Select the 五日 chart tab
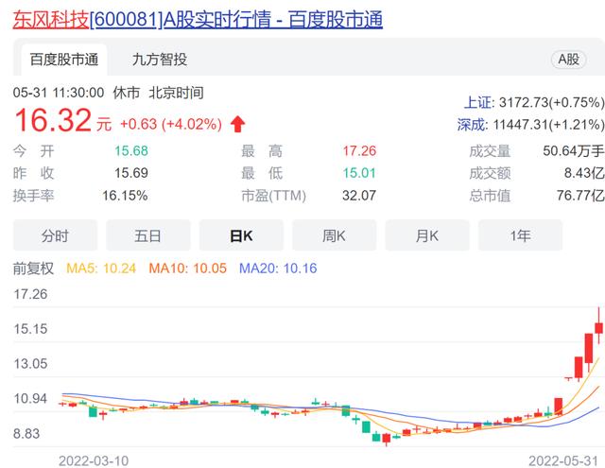The height and width of the screenshot is (468, 605). (x=148, y=235)
